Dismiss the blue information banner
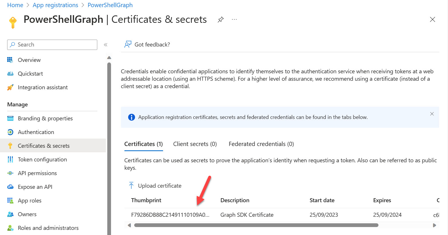The height and width of the screenshot is (235, 448). coord(432,114)
